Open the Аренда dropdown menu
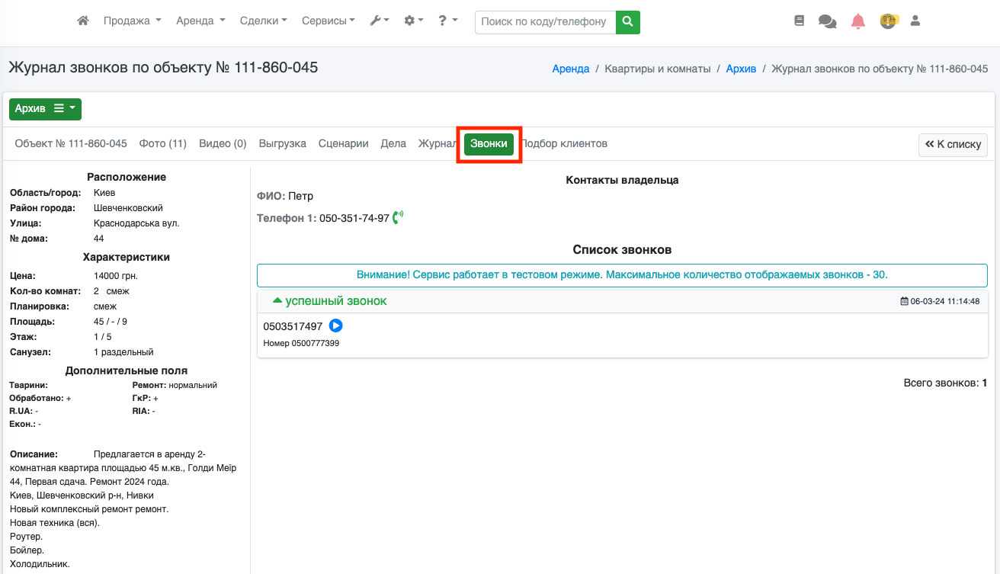1000x574 pixels. [x=200, y=21]
